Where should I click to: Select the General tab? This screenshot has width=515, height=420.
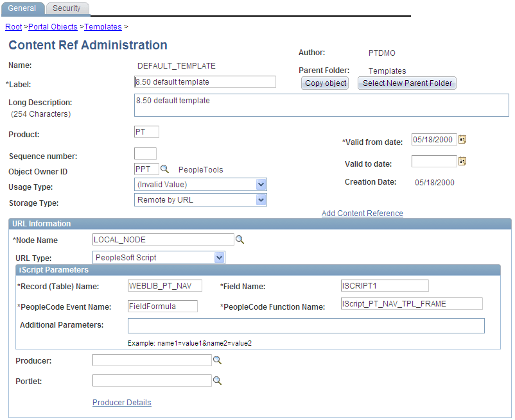pyautogui.click(x=23, y=8)
